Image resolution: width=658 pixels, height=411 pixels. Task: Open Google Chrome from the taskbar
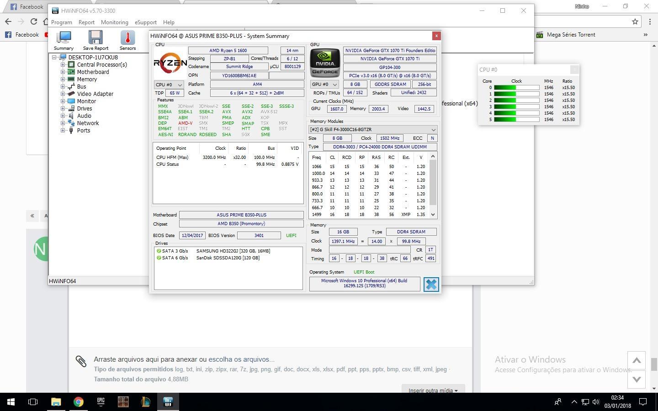79,402
